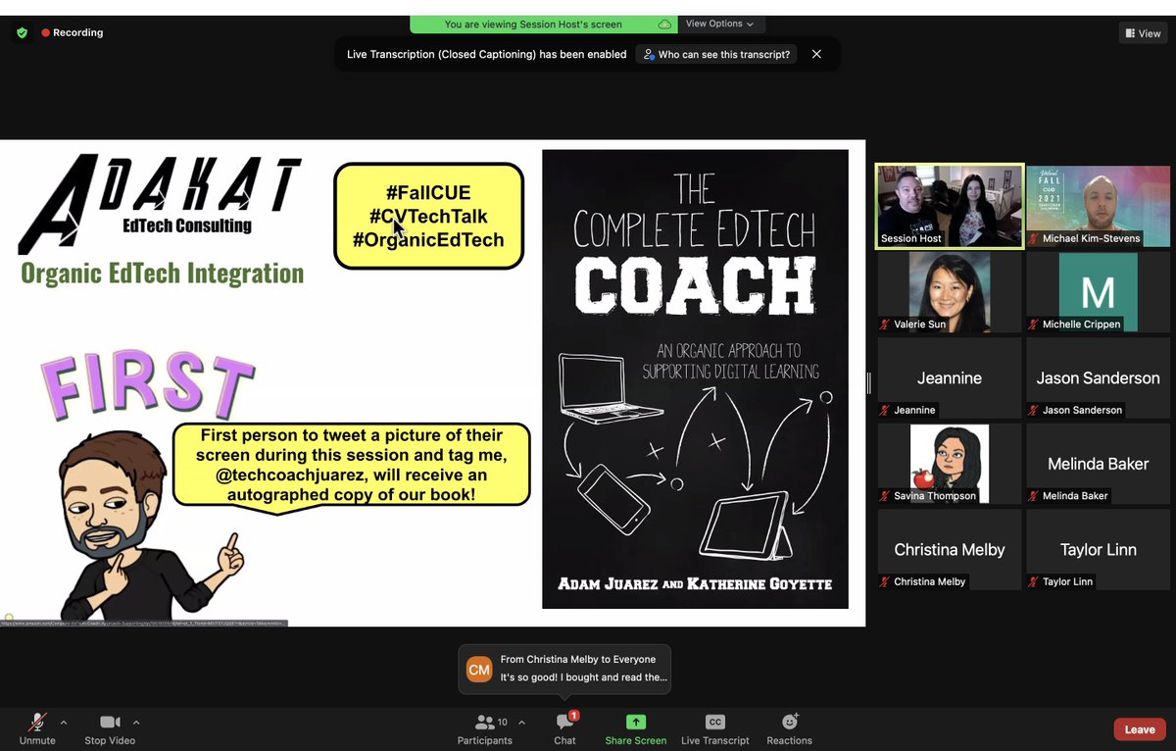Select Christina Melby participant tile
1176x751 pixels.
[x=950, y=550]
